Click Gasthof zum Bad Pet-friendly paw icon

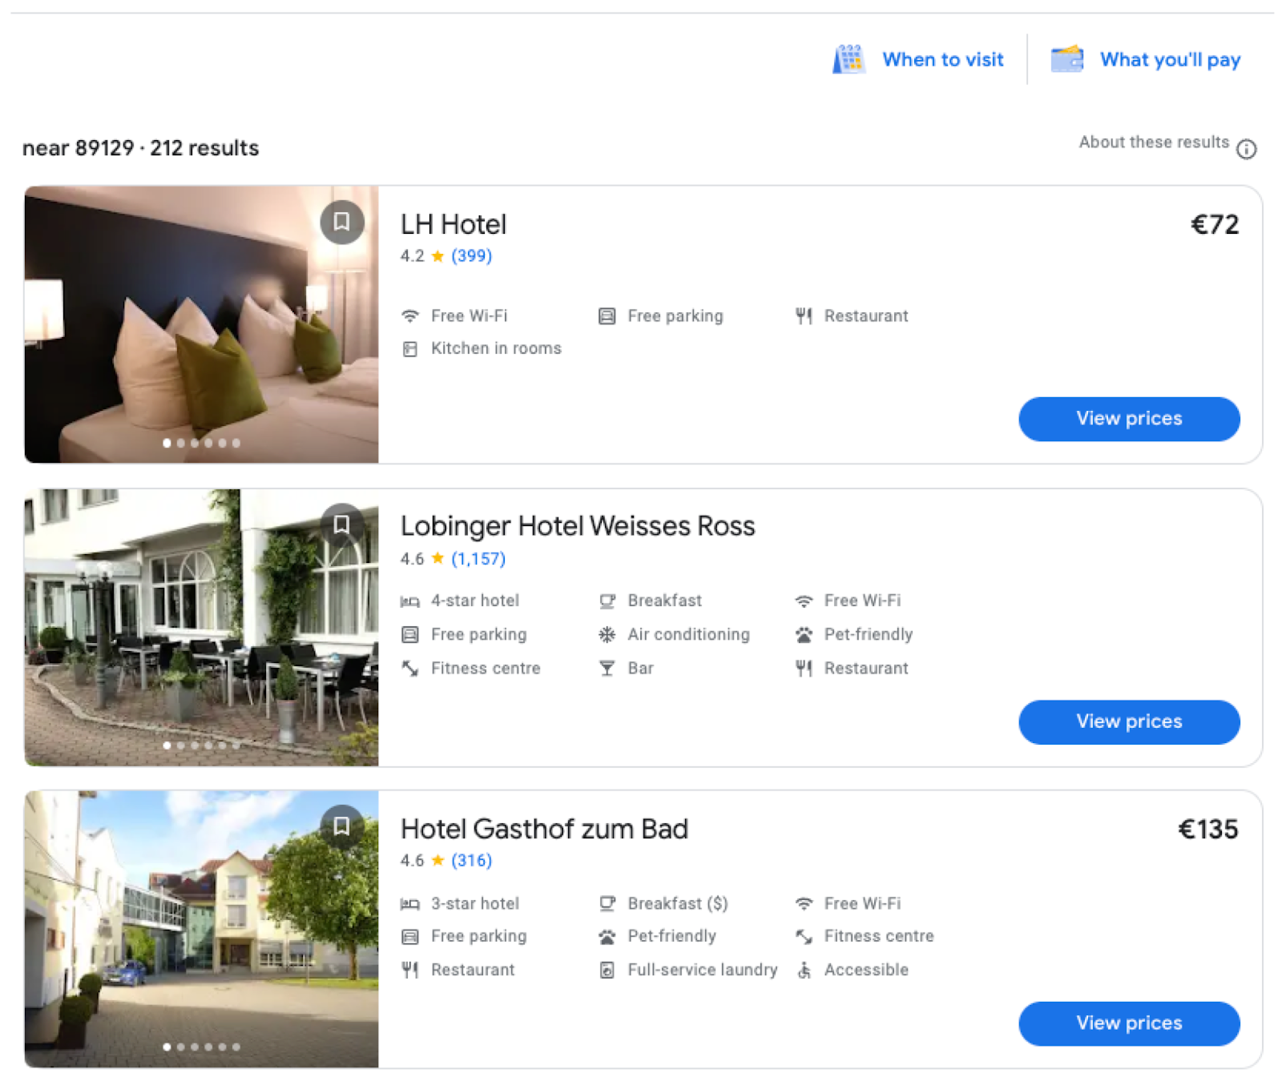[607, 937]
